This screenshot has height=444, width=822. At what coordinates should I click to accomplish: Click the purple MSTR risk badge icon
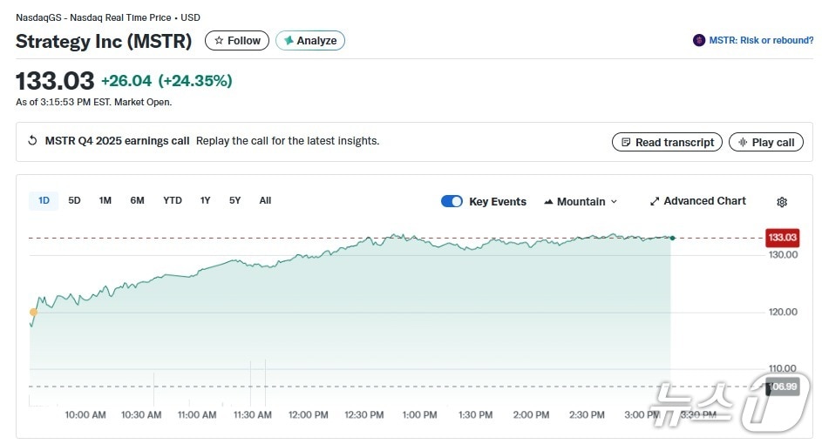click(x=699, y=40)
